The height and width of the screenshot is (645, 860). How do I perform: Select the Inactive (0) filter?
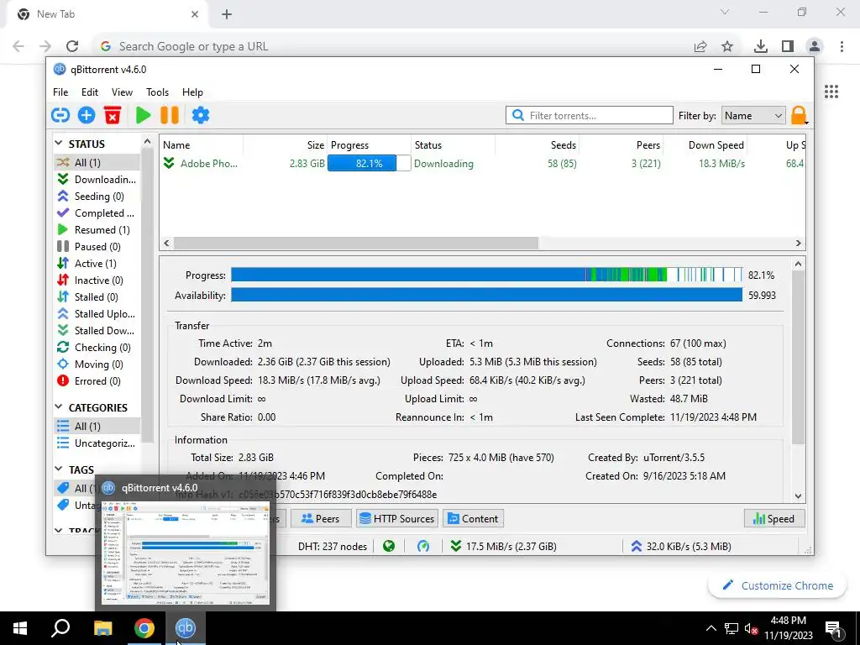tap(97, 281)
